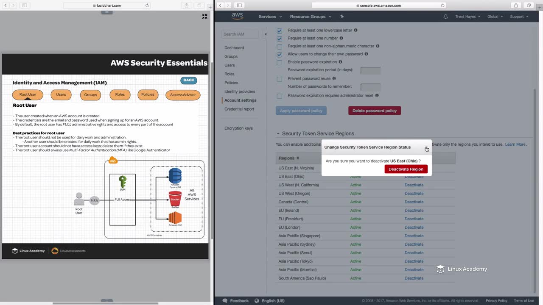Toggle the sidebar in Lucidchart Safari window
Viewport: 543px width, 305px height.
point(24,6)
